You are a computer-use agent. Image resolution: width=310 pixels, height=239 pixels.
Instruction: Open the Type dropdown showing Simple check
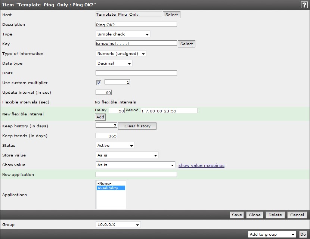click(x=123, y=34)
